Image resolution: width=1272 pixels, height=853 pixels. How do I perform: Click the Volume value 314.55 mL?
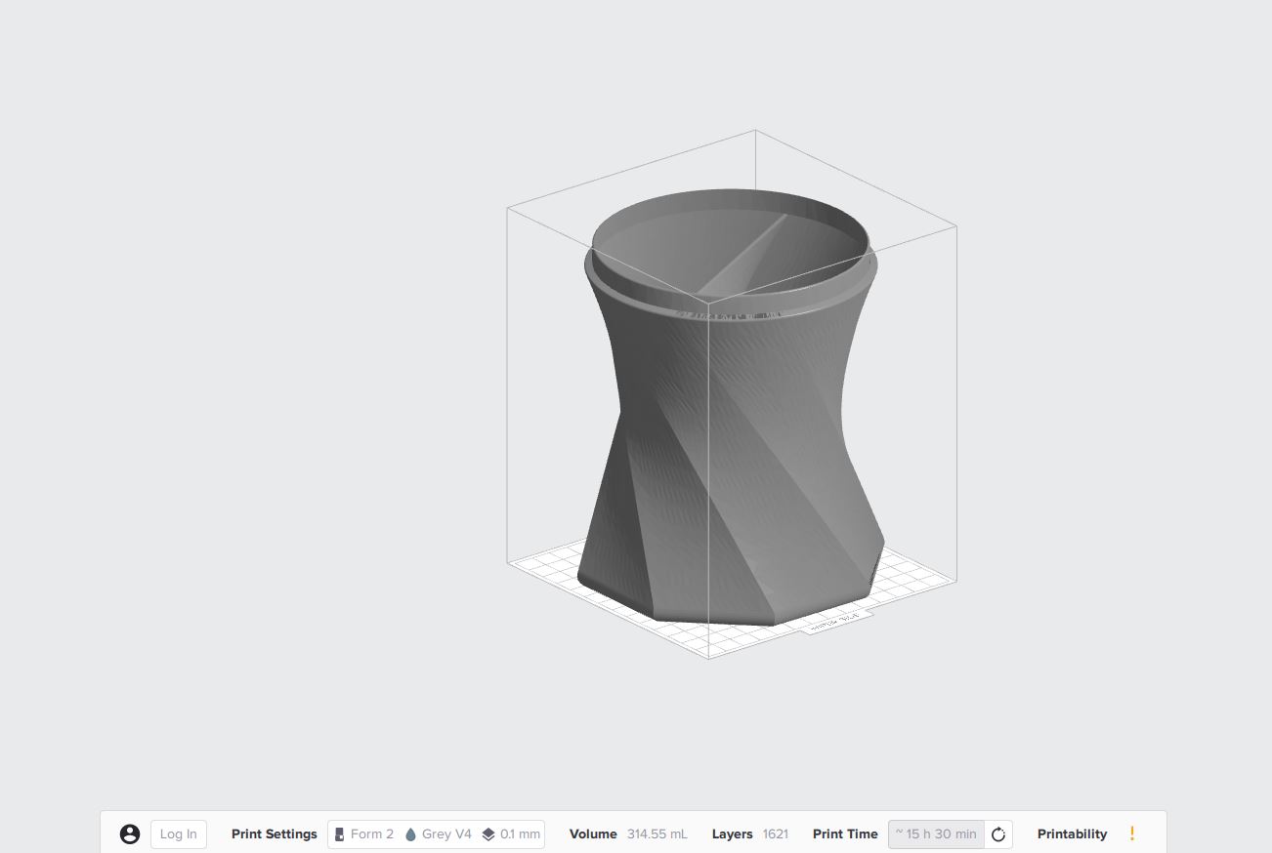(x=657, y=834)
